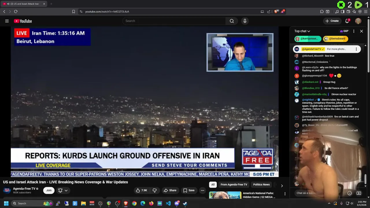Open Steam from the taskbar
370x208 pixels.
[185, 203]
